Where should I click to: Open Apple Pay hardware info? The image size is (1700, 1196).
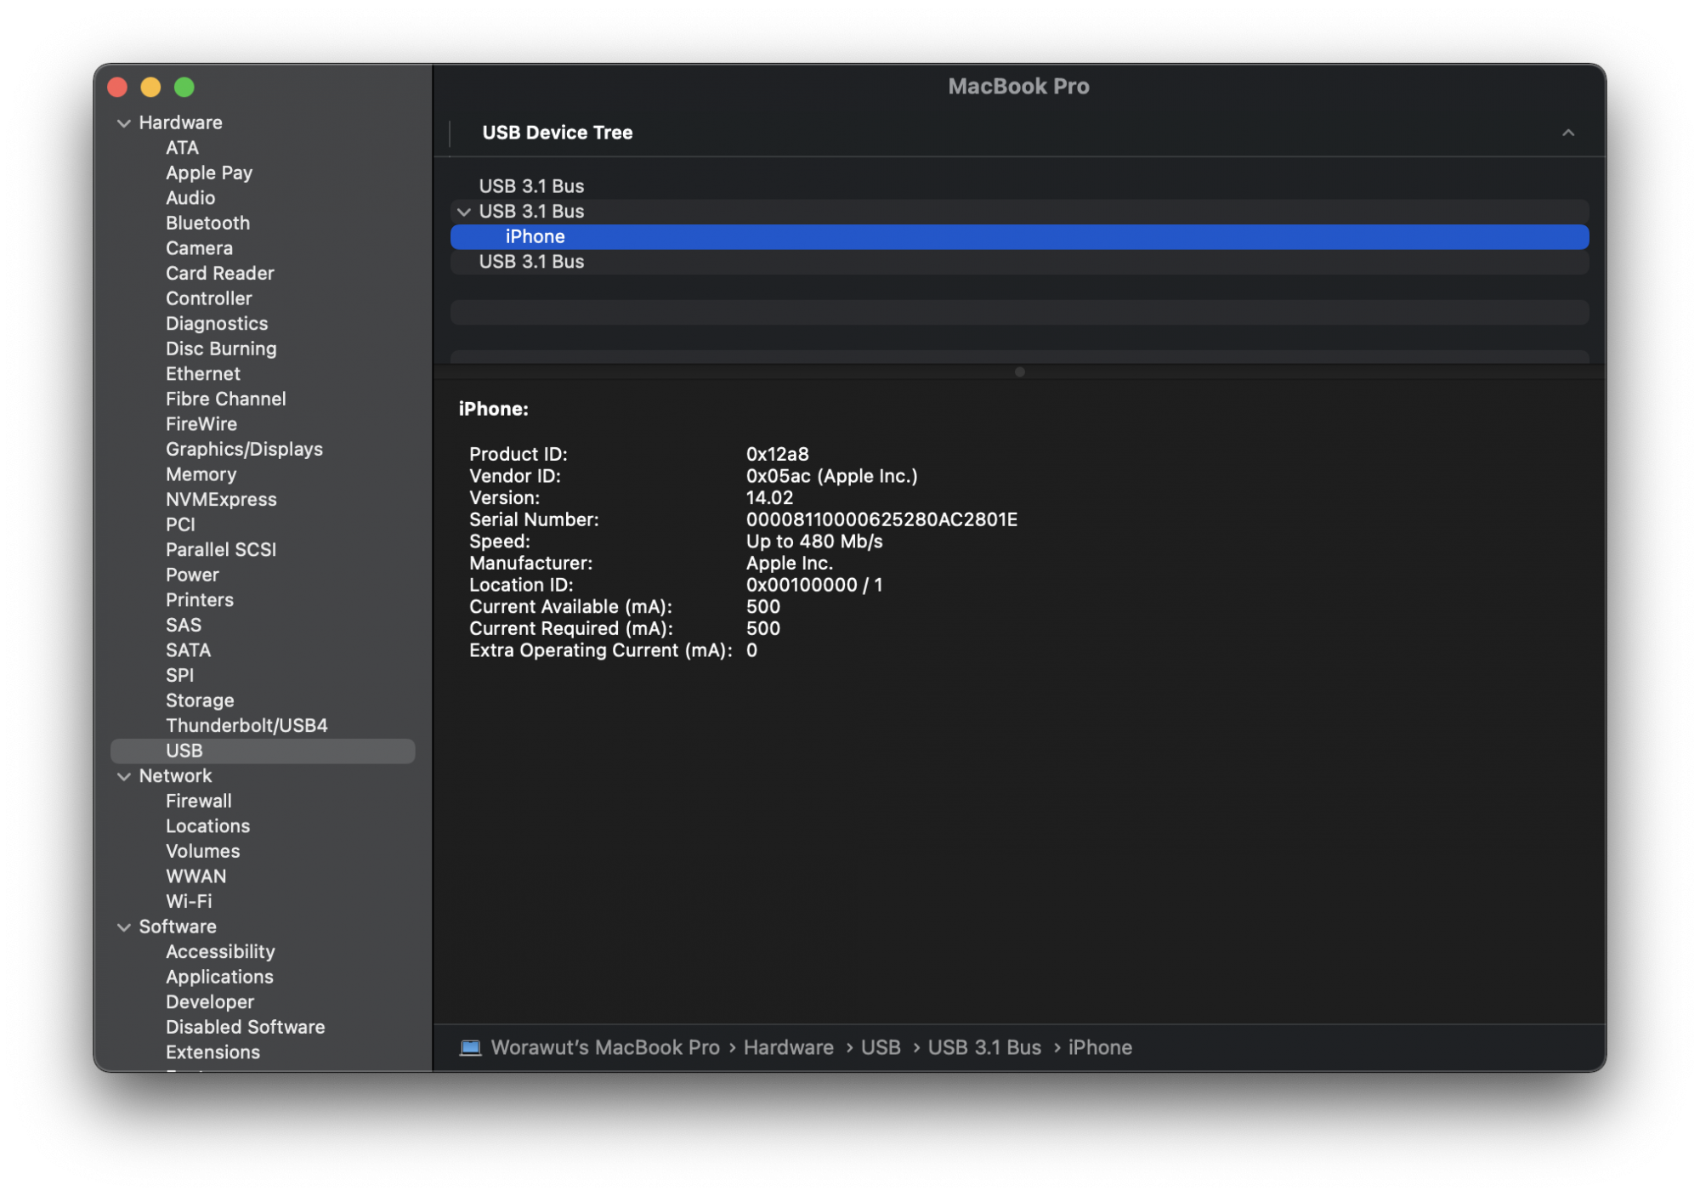coord(209,173)
